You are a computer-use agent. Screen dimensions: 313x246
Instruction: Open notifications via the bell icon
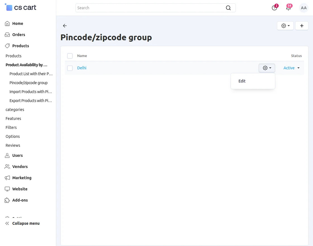click(288, 8)
